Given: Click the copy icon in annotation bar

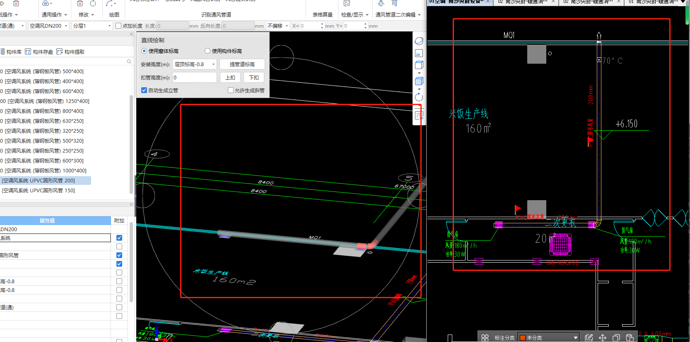Looking at the screenshot, I should tap(616, 337).
